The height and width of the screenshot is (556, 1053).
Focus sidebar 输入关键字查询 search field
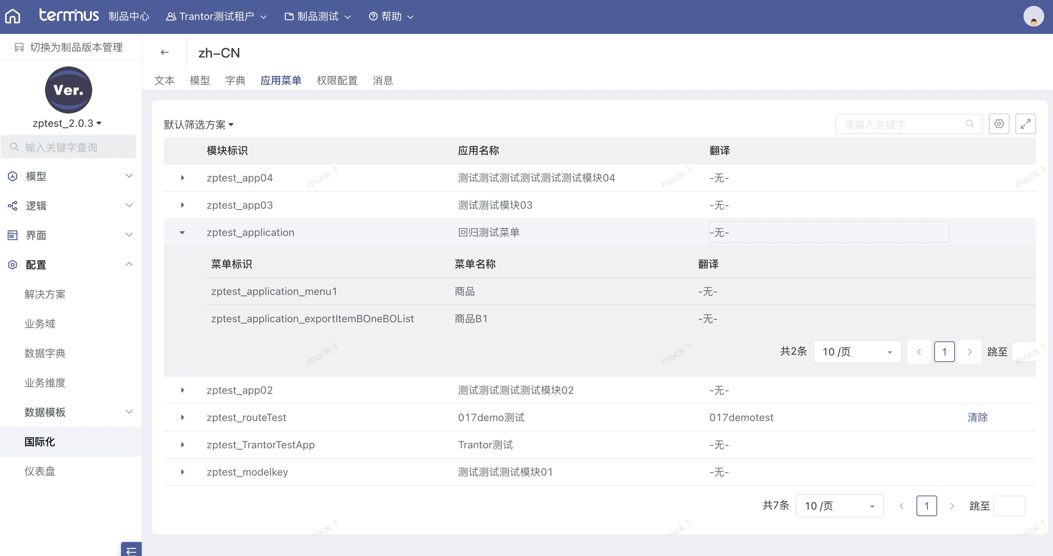point(68,147)
